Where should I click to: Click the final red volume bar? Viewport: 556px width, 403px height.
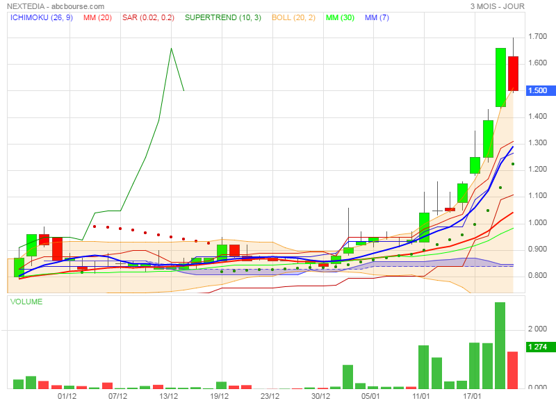pos(513,370)
